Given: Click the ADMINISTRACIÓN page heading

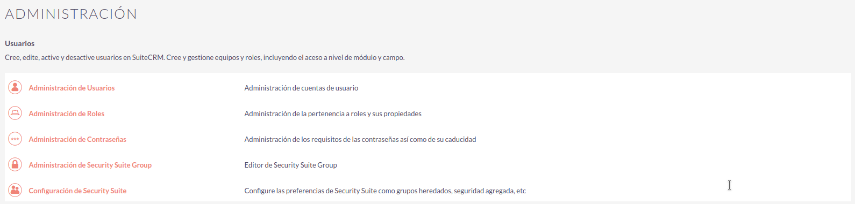Looking at the screenshot, I should (71, 13).
